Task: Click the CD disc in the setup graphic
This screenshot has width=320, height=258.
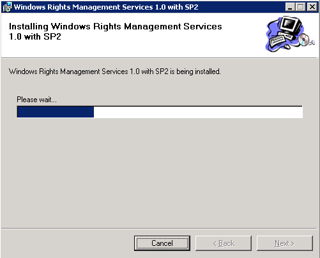Action: tap(303, 40)
